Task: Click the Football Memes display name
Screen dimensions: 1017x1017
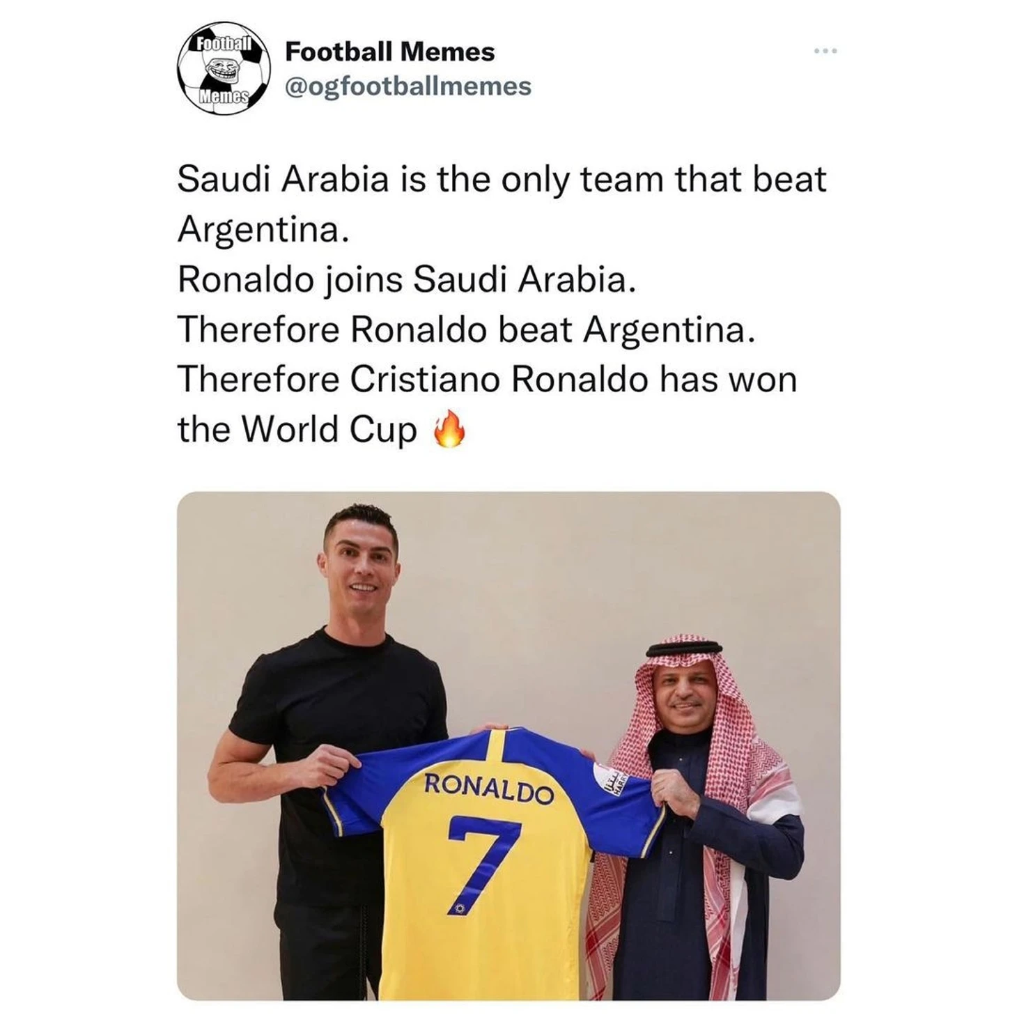Action: pos(390,52)
